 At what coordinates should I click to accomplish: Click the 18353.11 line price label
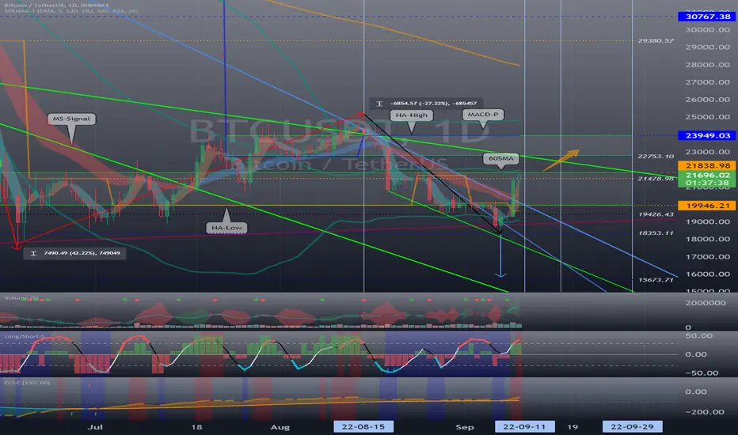pos(656,233)
